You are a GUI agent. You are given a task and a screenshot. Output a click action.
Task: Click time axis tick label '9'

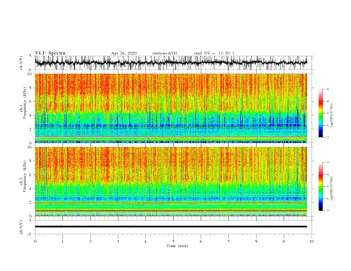[284, 241]
